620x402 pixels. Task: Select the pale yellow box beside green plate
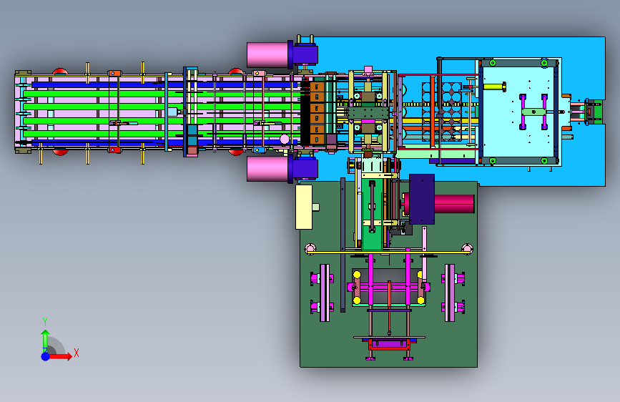tap(304, 207)
